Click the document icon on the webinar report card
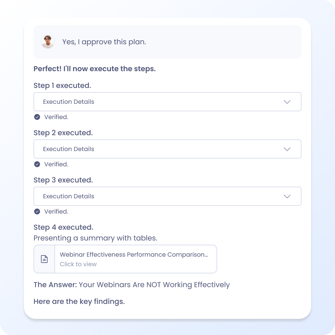 [44, 259]
